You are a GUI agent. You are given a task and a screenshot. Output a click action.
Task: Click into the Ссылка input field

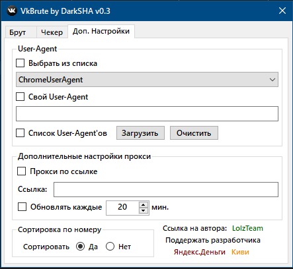(166, 189)
